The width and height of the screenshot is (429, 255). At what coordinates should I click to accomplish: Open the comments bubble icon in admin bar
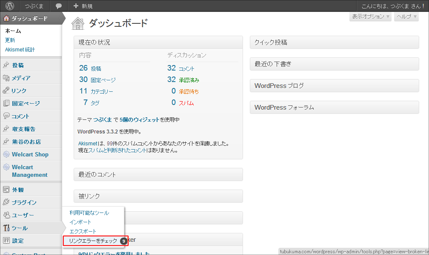tap(59, 6)
